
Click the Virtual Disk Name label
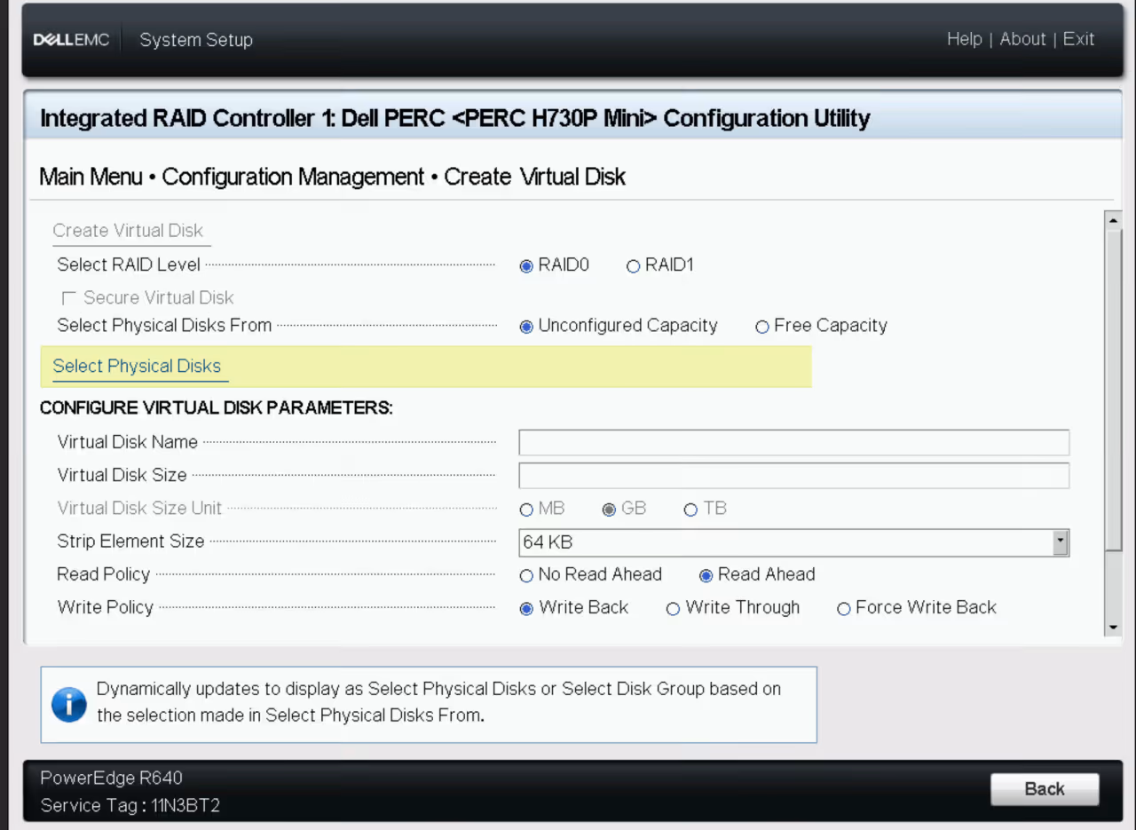(x=127, y=442)
